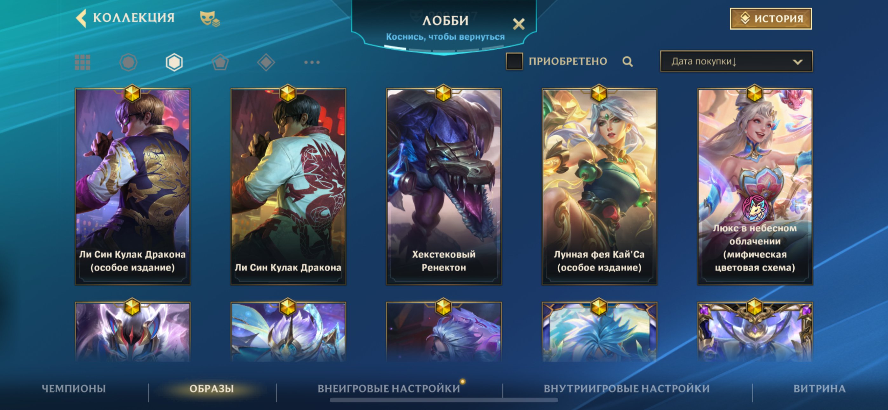Viewport: 888px width, 410px height.
Task: Click the magnifier search icon
Action: pyautogui.click(x=628, y=62)
